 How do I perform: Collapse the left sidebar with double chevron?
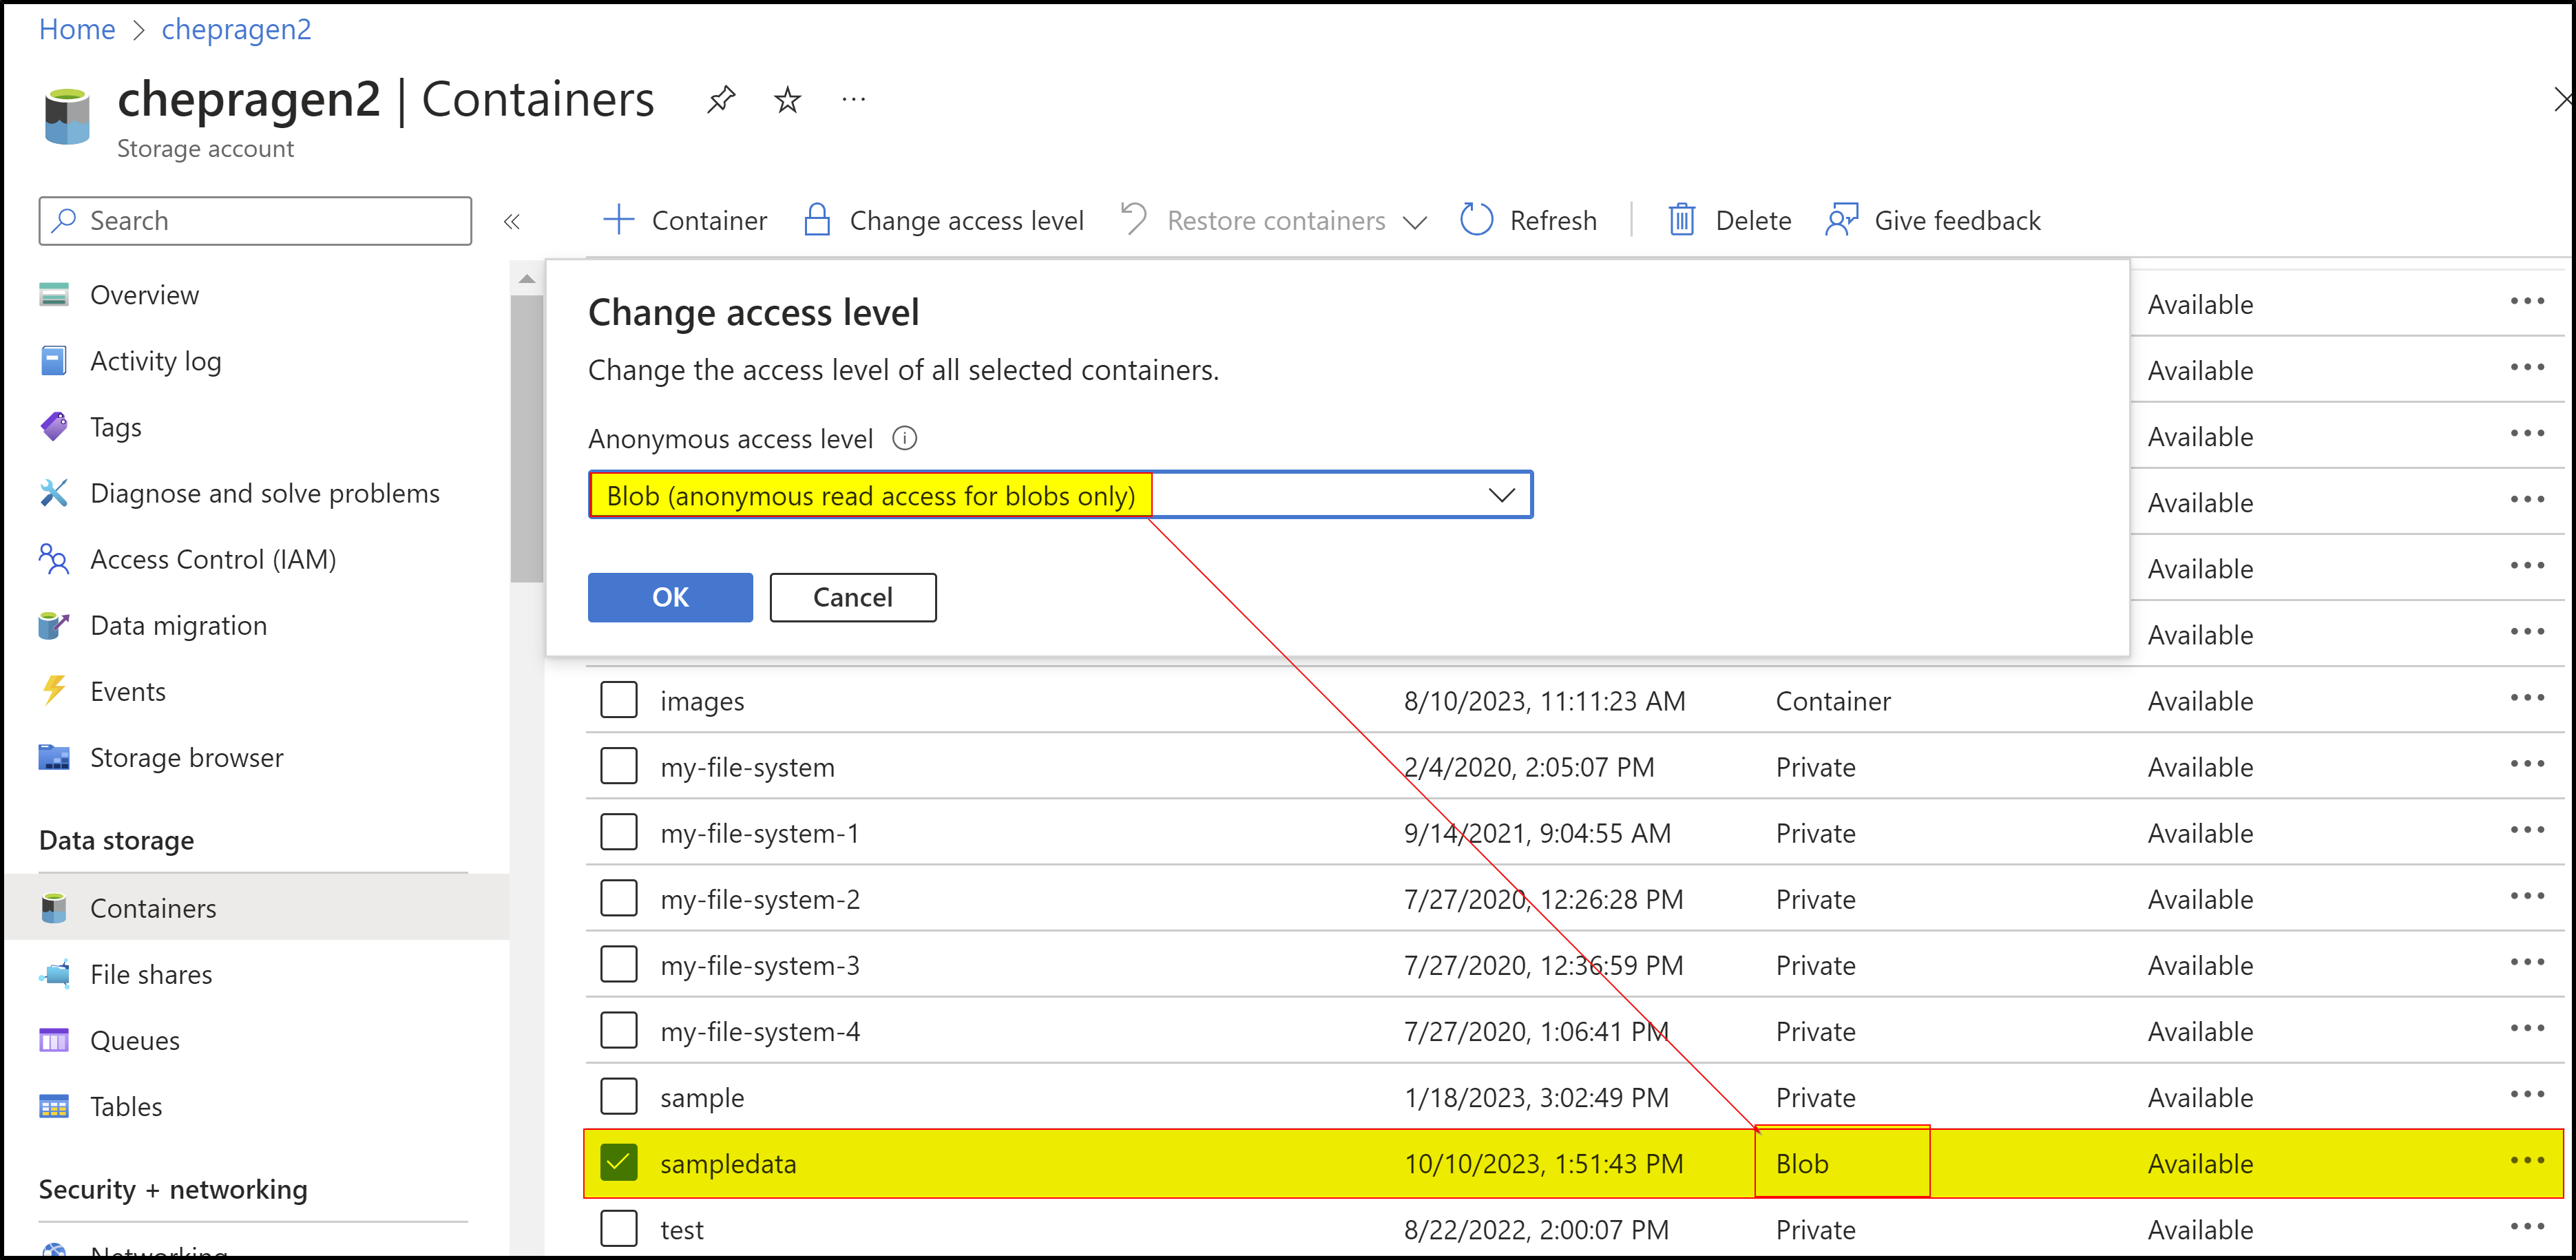pyautogui.click(x=513, y=220)
